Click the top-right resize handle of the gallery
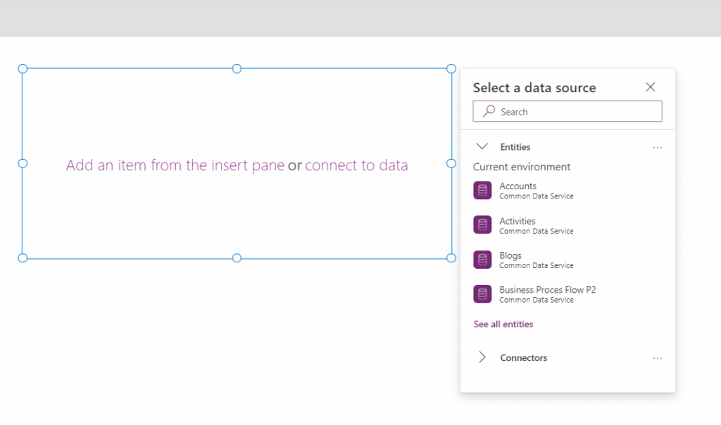The image size is (721, 425). point(451,68)
